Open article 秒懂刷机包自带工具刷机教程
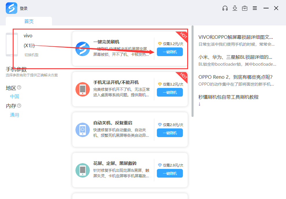Screen dimensions: 286x199 pos(228,97)
